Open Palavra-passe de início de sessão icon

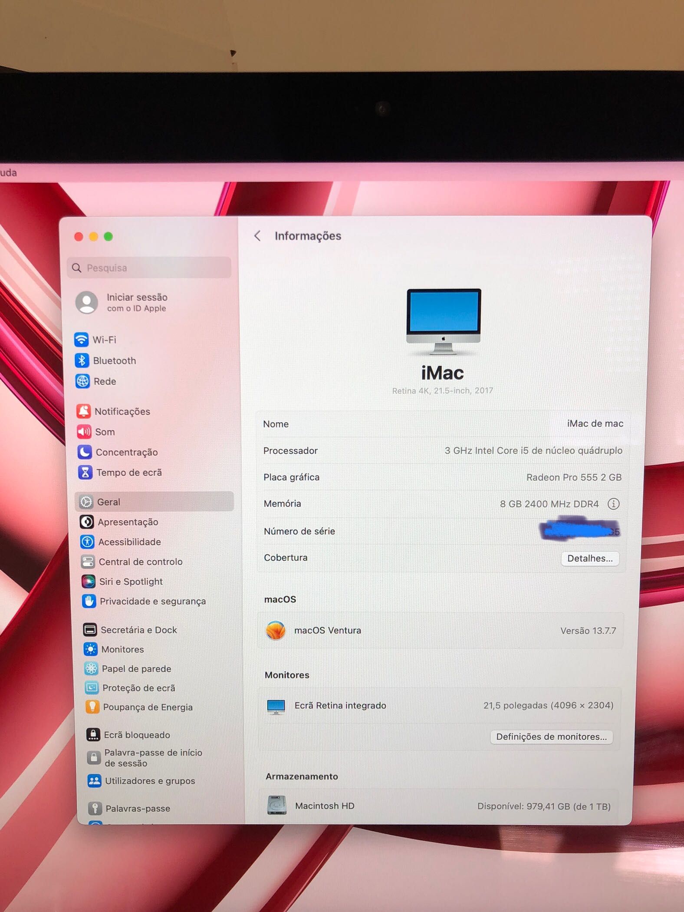coord(94,758)
